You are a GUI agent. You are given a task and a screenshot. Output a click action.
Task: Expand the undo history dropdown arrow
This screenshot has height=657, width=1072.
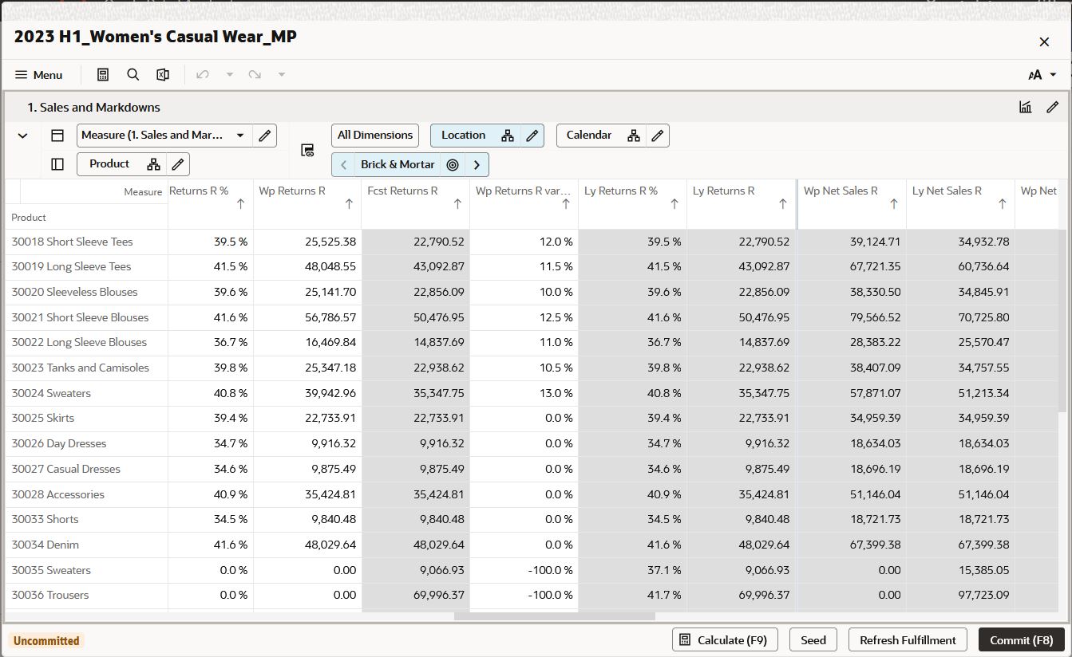coord(230,75)
